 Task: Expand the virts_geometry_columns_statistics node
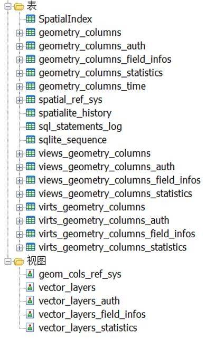tap(19, 248)
